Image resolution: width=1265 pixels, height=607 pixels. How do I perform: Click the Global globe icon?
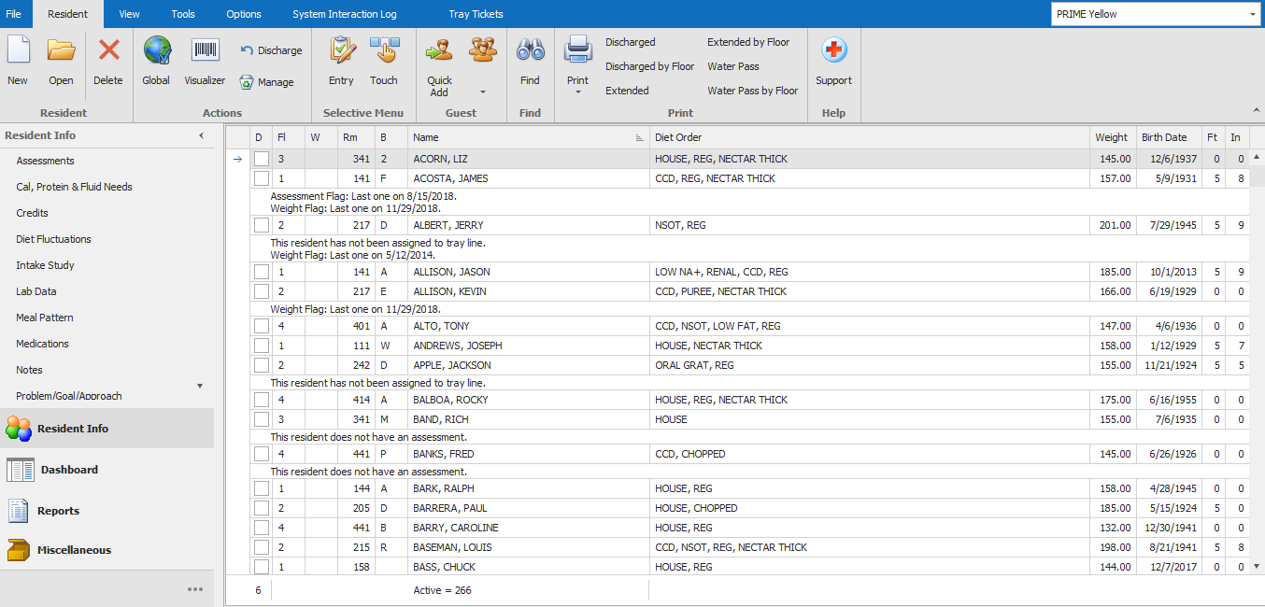156,51
